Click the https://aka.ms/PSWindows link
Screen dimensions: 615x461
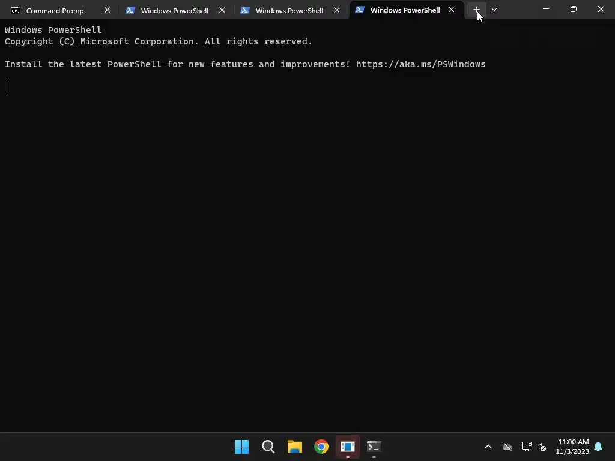click(420, 64)
